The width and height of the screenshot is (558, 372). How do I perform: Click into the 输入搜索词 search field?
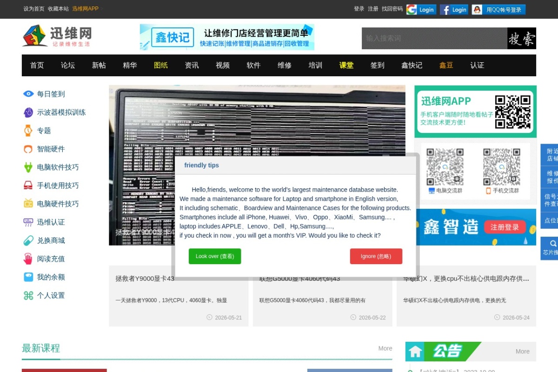(x=434, y=38)
